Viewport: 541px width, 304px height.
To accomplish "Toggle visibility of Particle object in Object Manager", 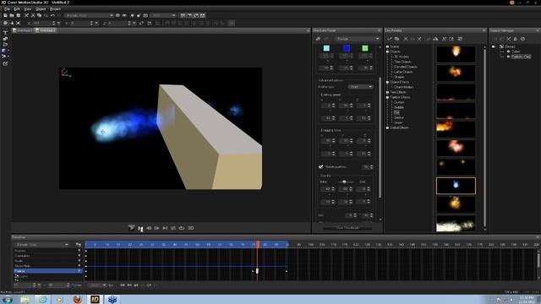I will [508, 57].
